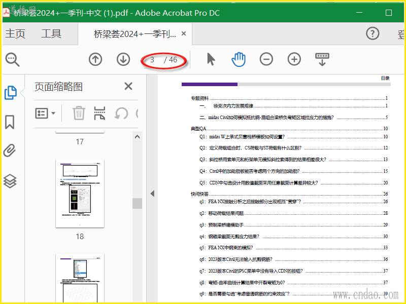The width and height of the screenshot is (406, 304).
Task: Delete selected page with trash icon
Action: [79, 113]
